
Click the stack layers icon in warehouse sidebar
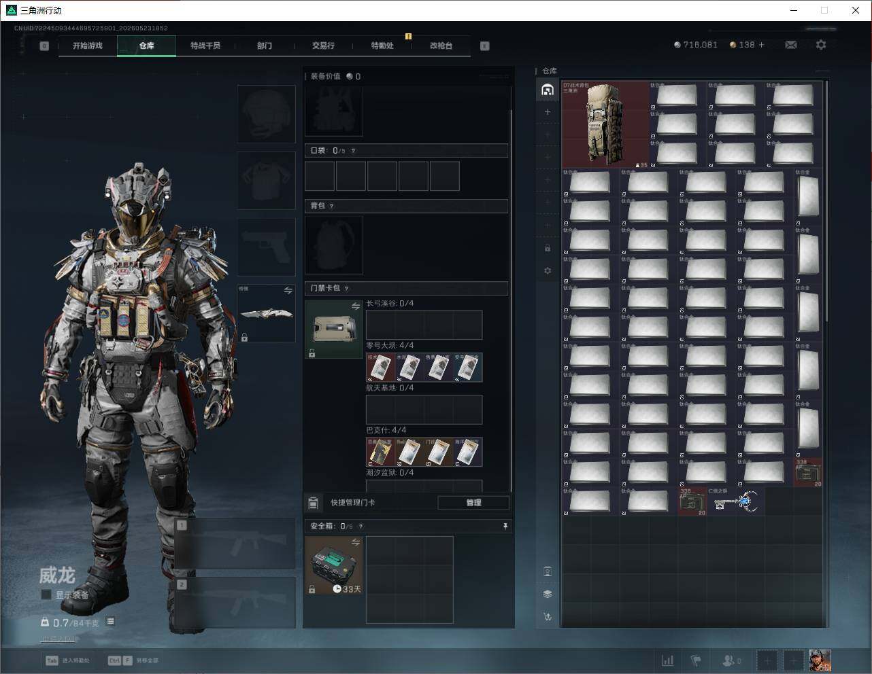tap(548, 594)
